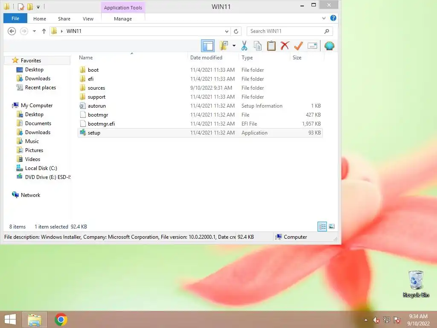Viewport: 437px width, 328px height.
Task: Show hidden tray icons arrow
Action: (x=366, y=320)
